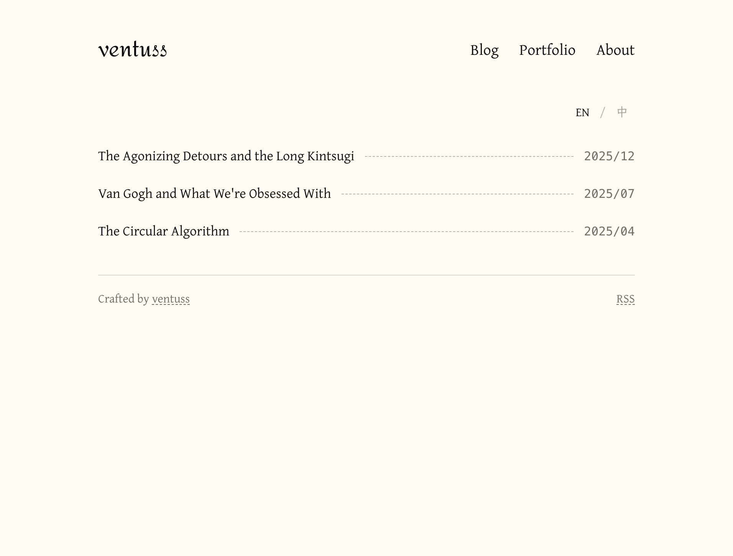
Task: Click the horizontal divider above the footer
Action: click(x=366, y=275)
